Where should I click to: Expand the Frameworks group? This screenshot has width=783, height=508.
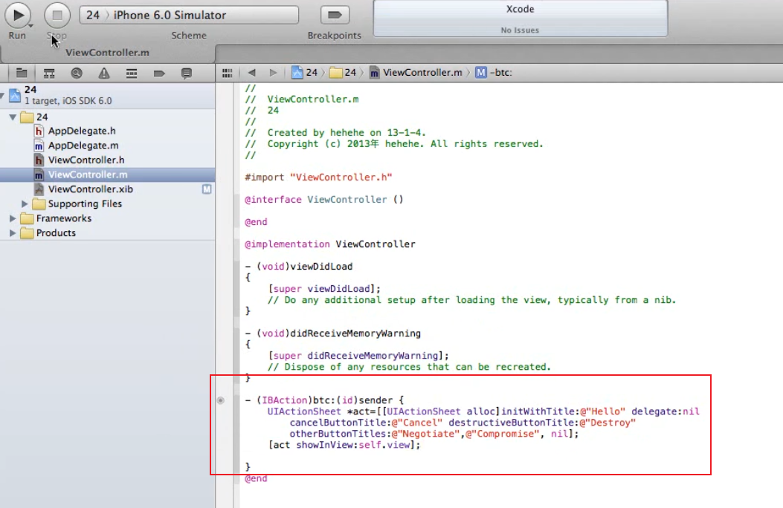13,218
